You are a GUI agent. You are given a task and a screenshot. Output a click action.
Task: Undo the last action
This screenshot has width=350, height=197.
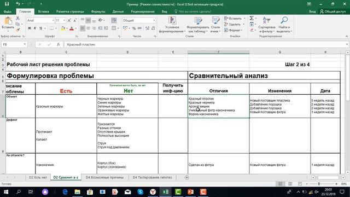[x=18, y=4]
